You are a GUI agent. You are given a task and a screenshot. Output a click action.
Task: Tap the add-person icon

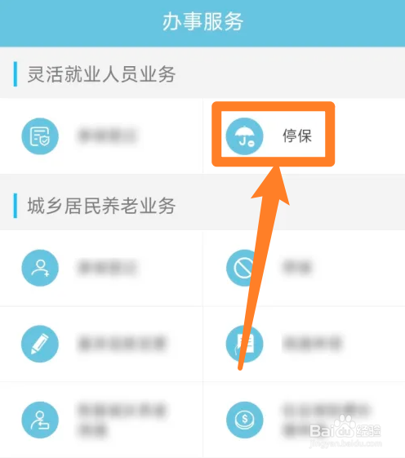40,268
